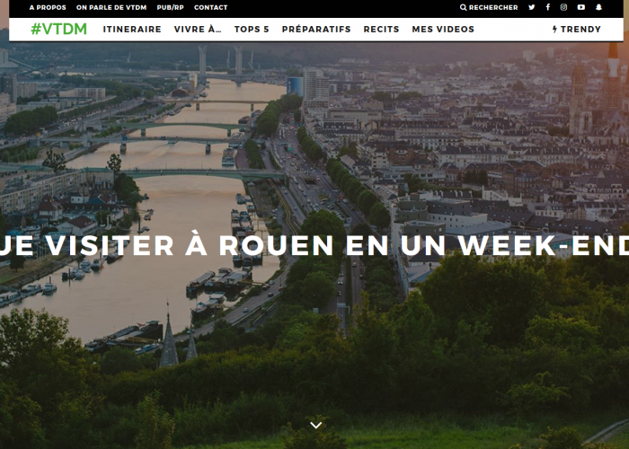Open the Instagram icon in top bar
The image size is (629, 449).
pos(563,7)
